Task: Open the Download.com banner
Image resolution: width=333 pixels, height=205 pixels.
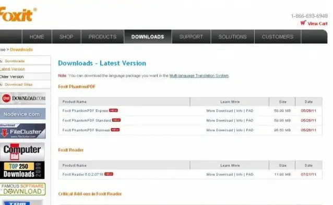Action: click(23, 98)
